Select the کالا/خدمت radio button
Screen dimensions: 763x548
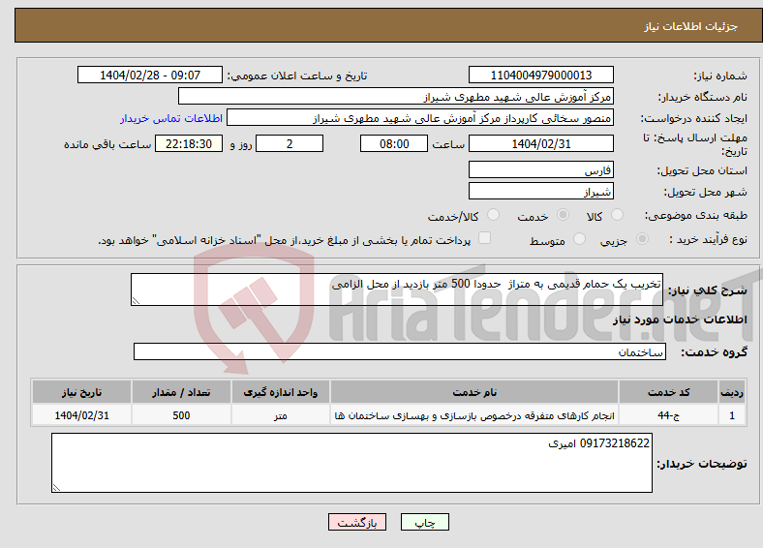[x=494, y=215]
